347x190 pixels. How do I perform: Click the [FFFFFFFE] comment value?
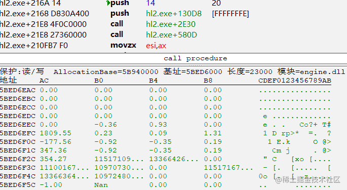(230, 14)
